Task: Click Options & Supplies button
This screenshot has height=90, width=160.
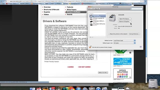Action: (125, 21)
